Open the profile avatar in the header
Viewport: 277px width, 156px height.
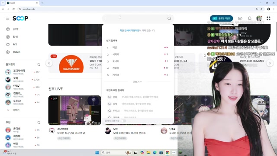tap(259, 18)
